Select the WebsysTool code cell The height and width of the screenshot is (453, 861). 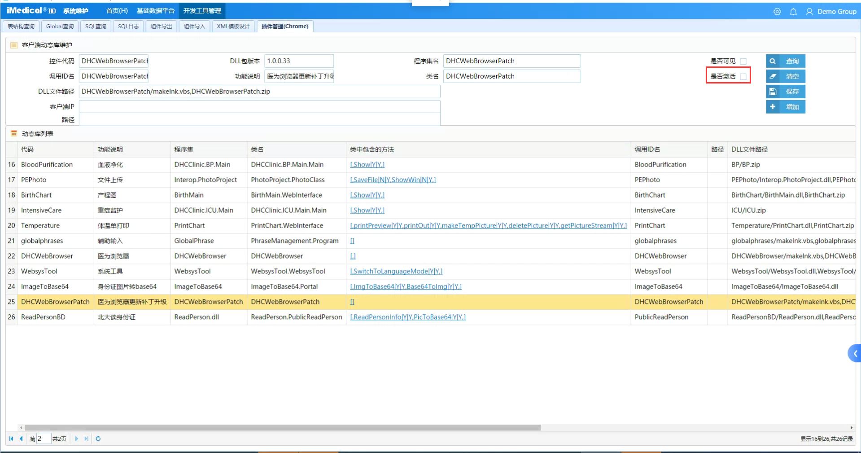tap(55, 272)
